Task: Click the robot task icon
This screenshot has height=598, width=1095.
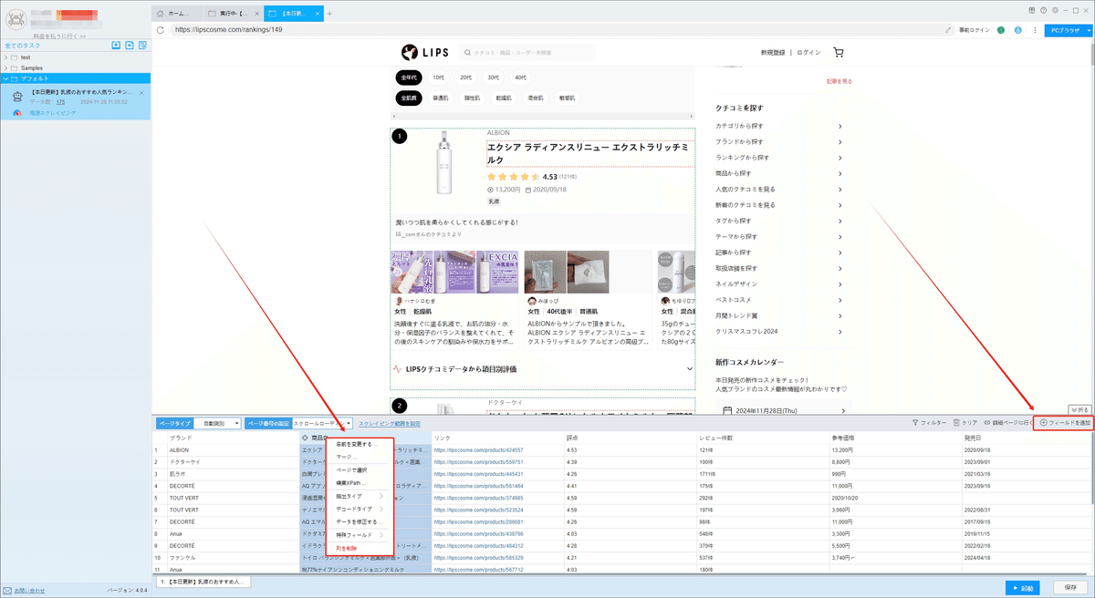Action: pyautogui.click(x=18, y=98)
